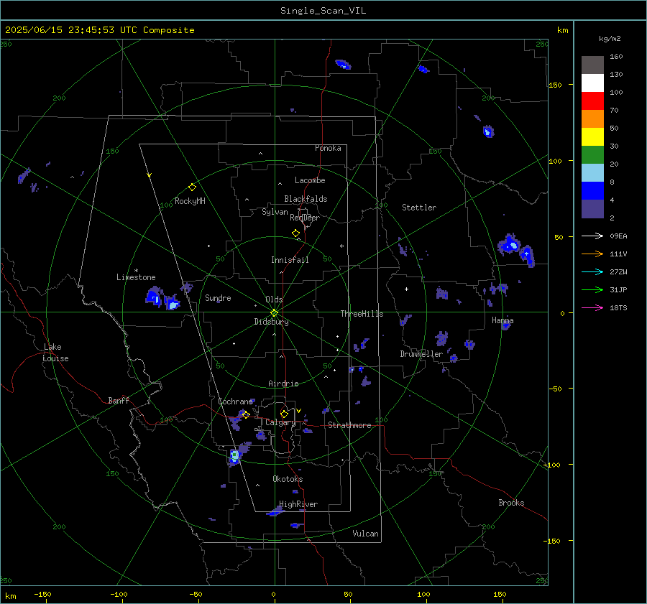Select the RockyMH label
Screen dimensions: 647x604
coord(190,201)
